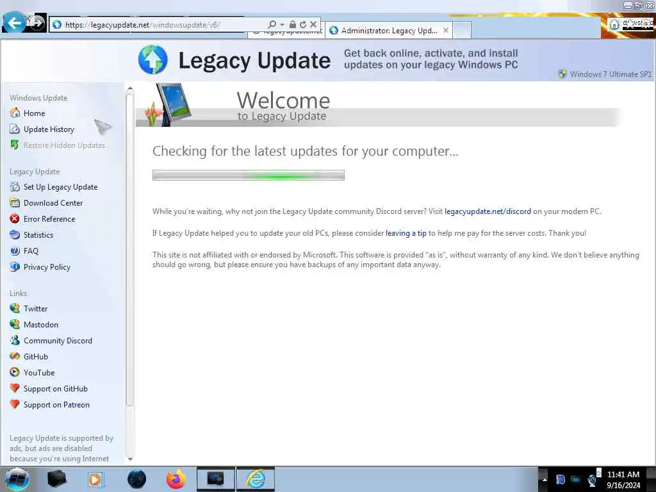Click the Support on Patreon heart icon
This screenshot has width=656, height=492.
tap(15, 405)
